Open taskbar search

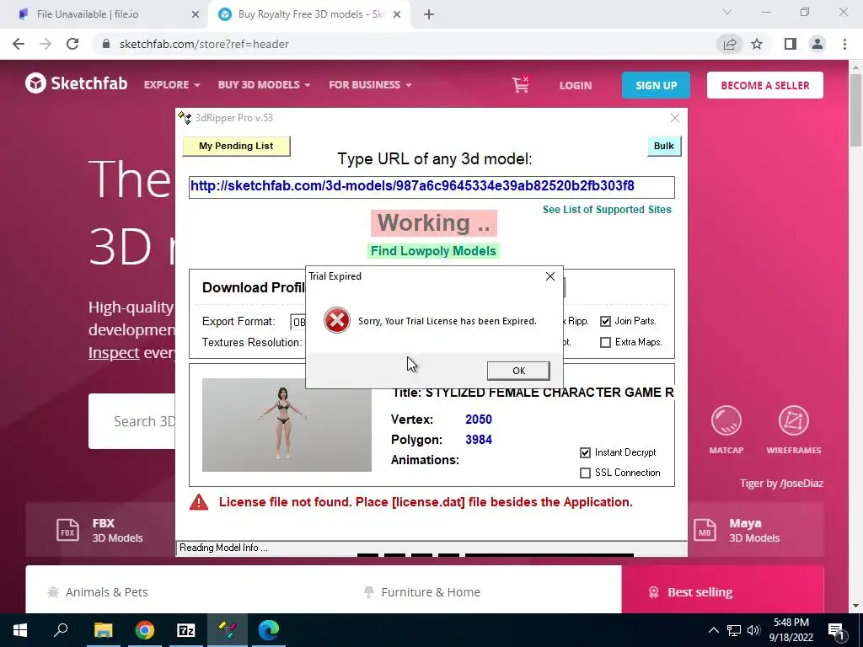[61, 630]
